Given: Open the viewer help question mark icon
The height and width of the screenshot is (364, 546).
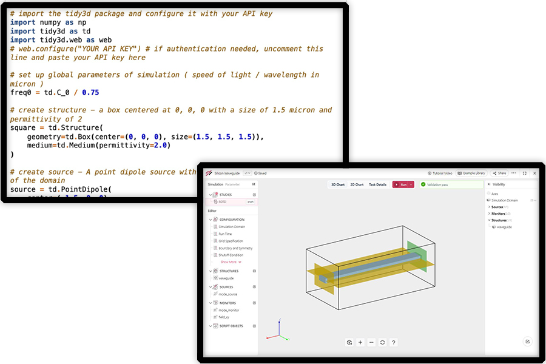Looking at the screenshot, I should [394, 342].
